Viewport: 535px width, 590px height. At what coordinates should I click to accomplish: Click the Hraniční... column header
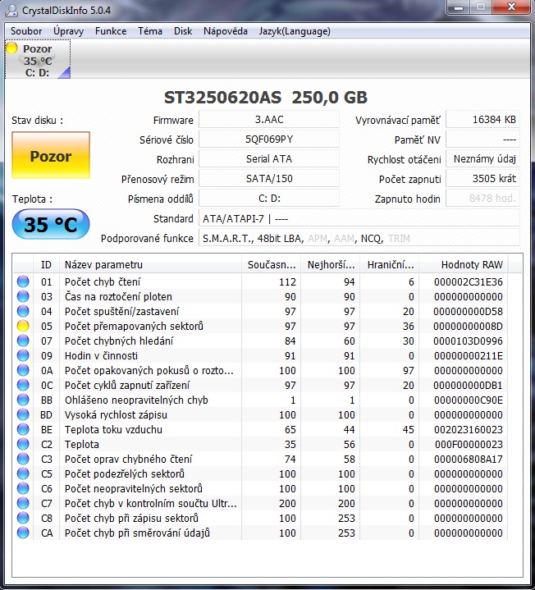click(390, 264)
